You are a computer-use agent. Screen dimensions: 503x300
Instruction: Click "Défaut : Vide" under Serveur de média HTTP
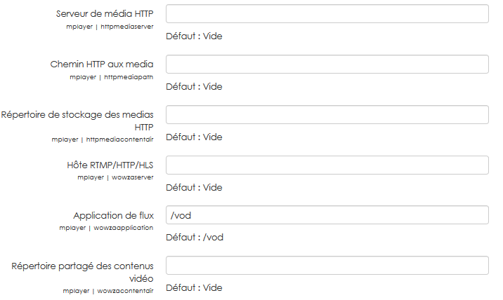click(194, 36)
